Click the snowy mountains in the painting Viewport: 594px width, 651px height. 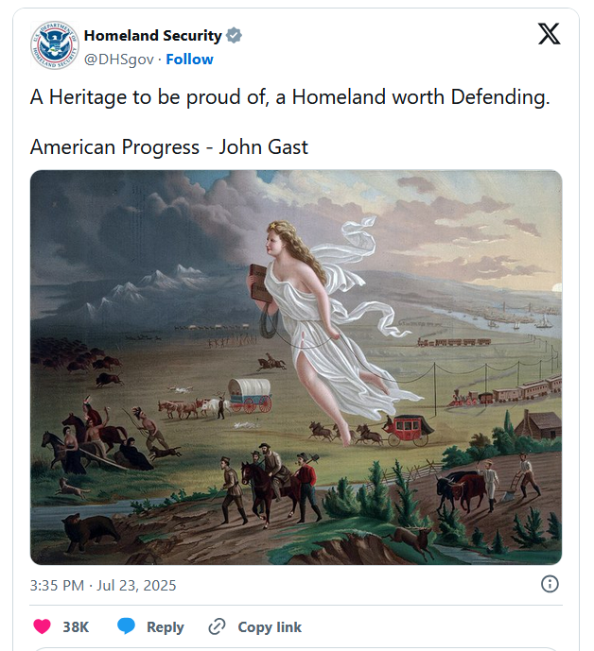click(141, 288)
